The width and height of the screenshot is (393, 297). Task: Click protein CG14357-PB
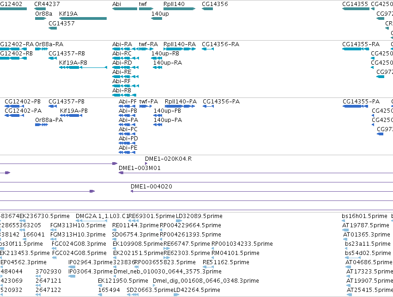[x=67, y=102]
